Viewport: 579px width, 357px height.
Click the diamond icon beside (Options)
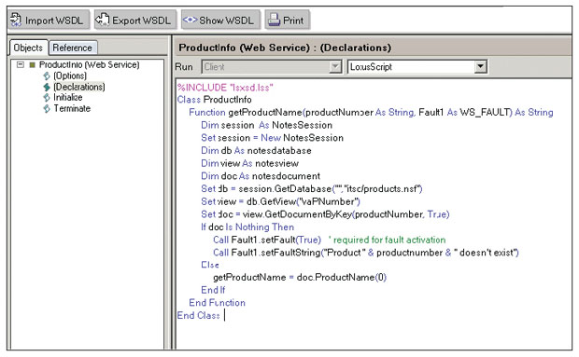(x=47, y=76)
